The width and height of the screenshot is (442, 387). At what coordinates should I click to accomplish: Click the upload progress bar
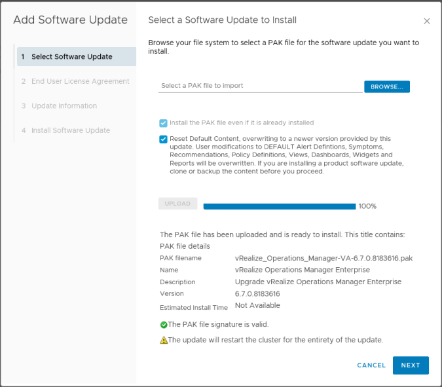[x=279, y=206]
